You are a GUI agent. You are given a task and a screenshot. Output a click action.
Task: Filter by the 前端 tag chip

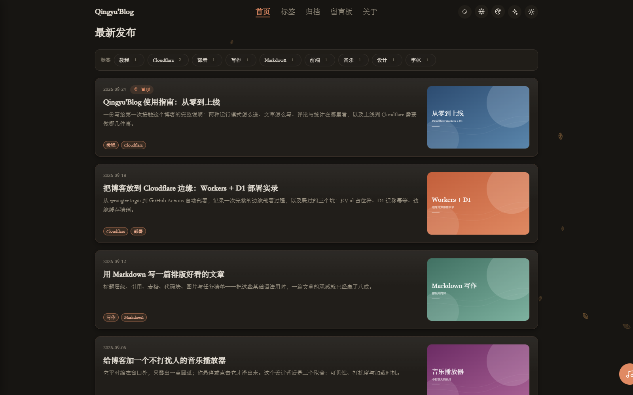pos(320,60)
